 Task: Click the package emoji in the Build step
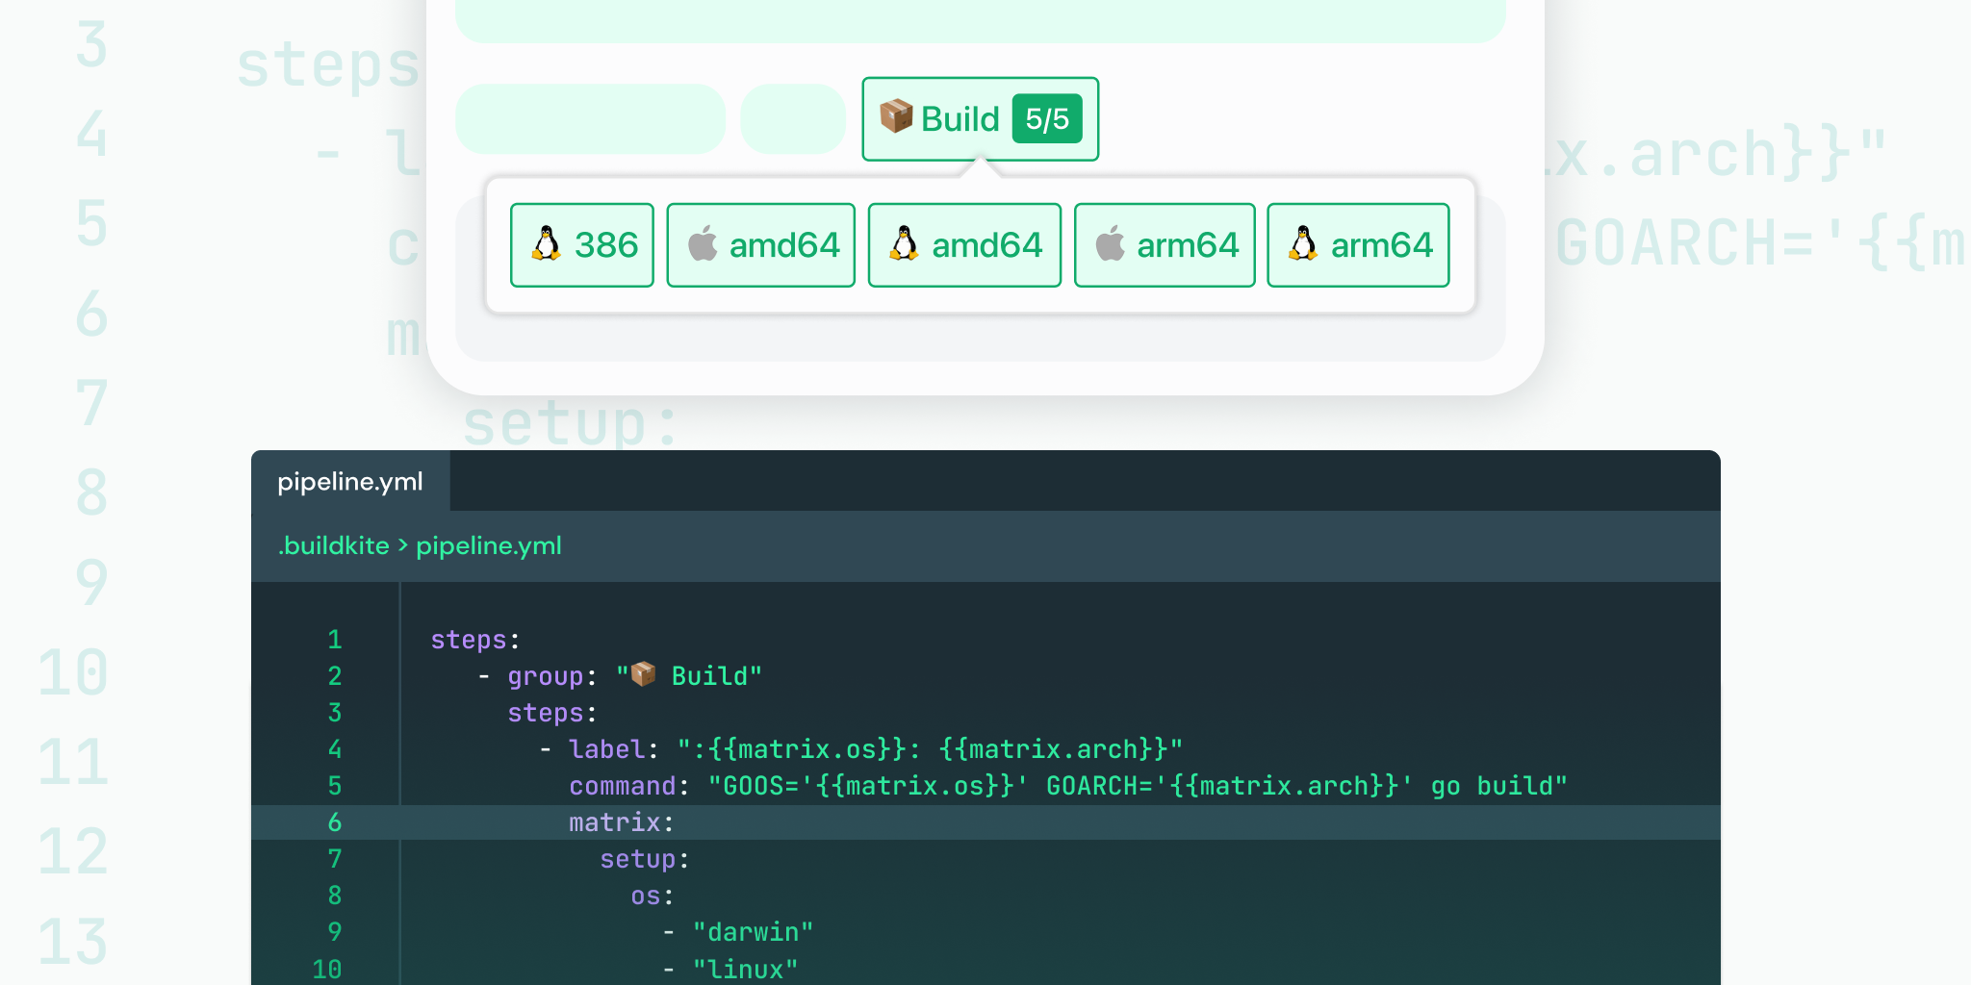click(x=896, y=116)
